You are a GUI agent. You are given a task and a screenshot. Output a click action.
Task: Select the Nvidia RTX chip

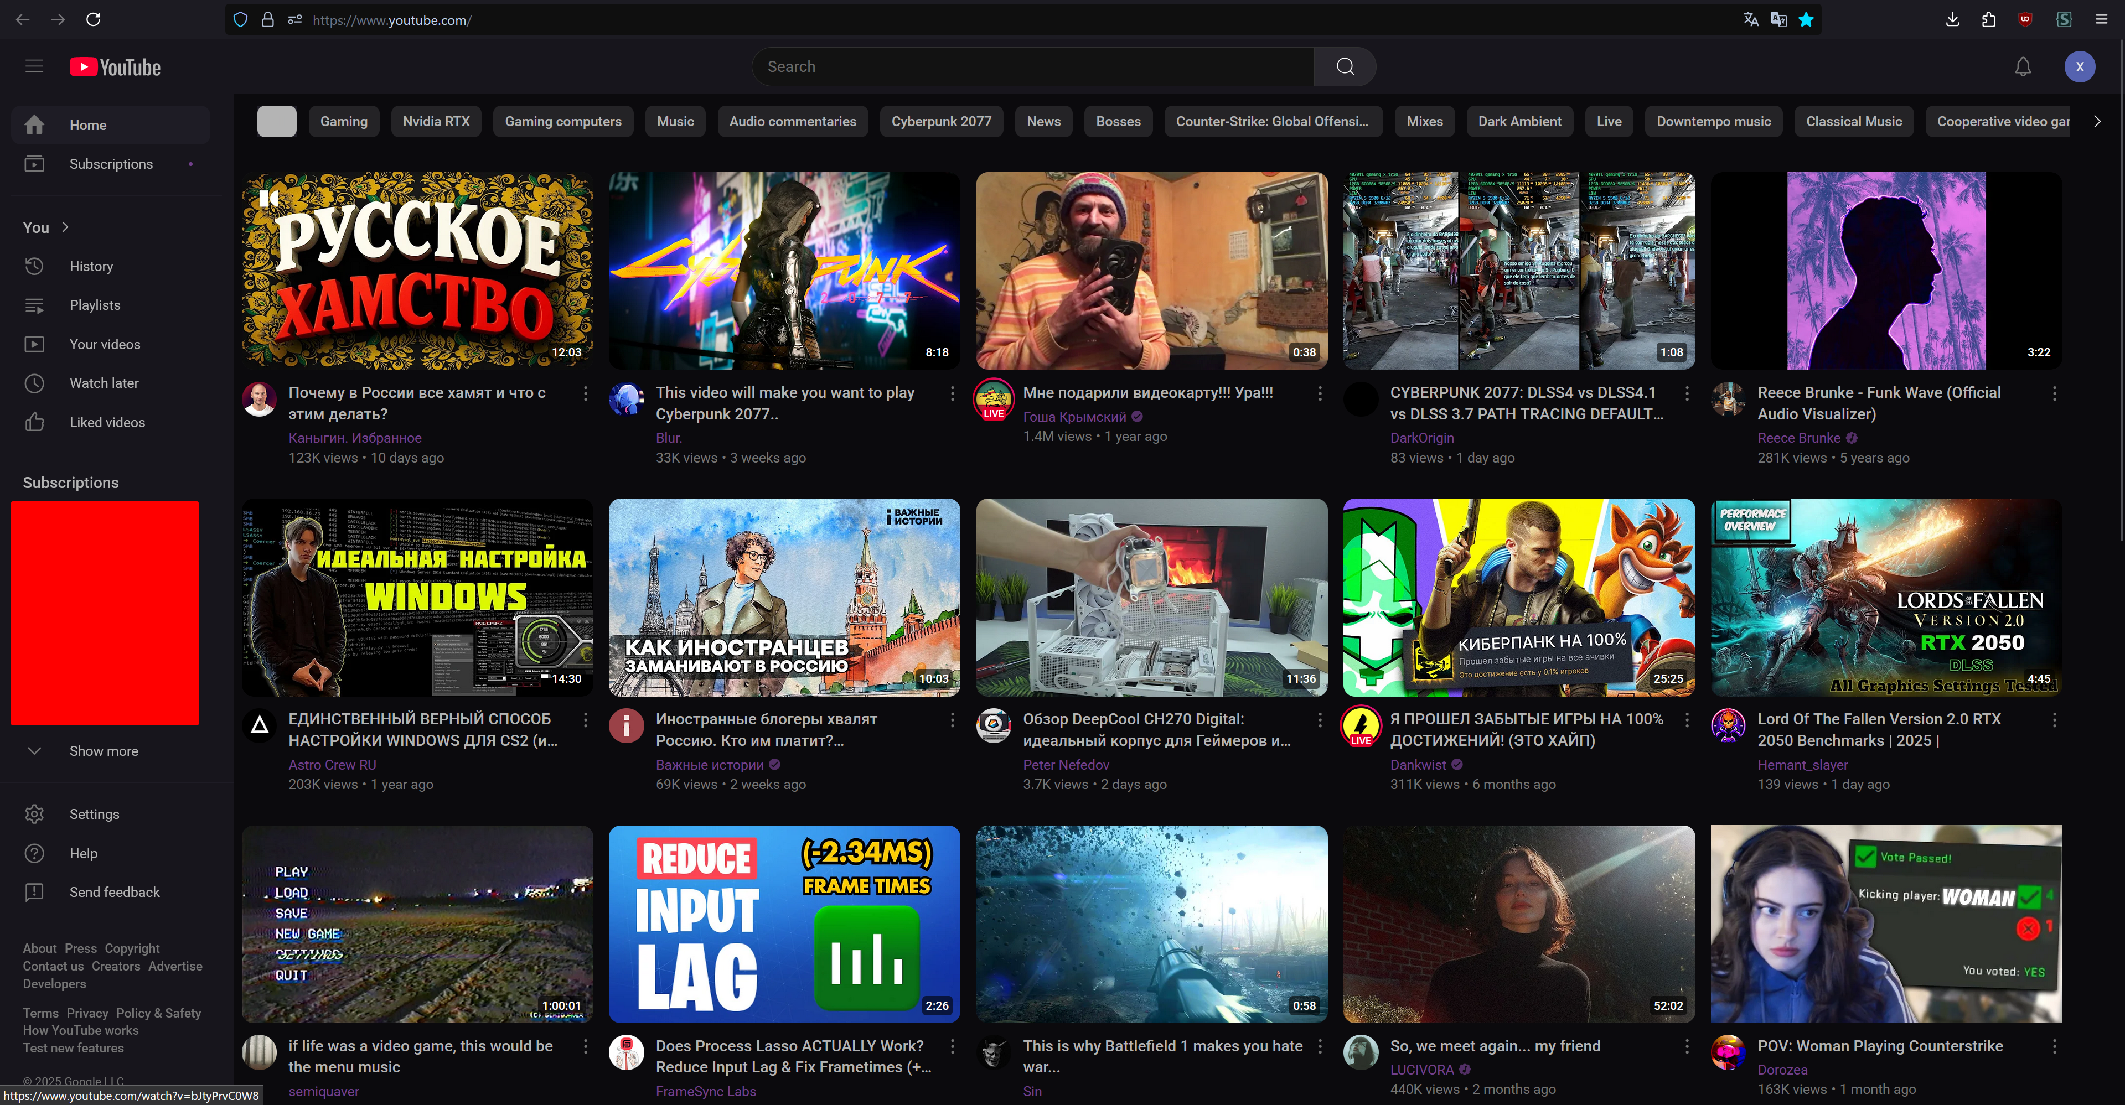tap(436, 121)
